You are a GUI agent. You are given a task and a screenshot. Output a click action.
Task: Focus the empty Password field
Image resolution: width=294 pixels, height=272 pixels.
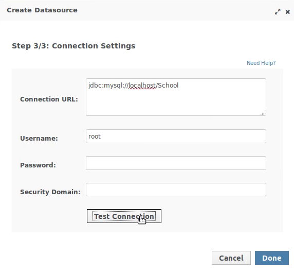click(x=176, y=163)
